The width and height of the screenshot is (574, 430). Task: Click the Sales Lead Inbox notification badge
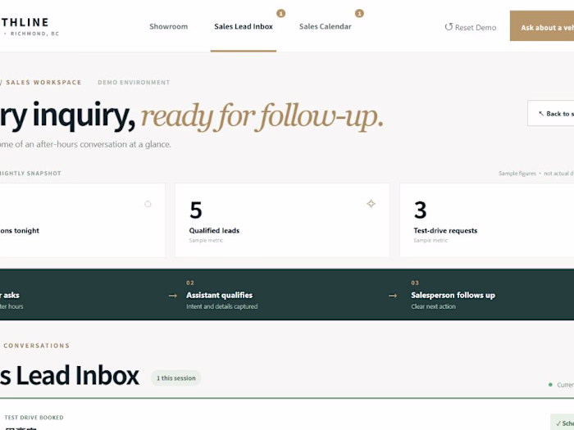pos(280,14)
